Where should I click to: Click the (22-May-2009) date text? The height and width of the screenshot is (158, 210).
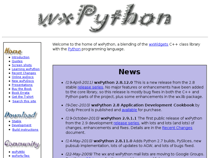79,154
